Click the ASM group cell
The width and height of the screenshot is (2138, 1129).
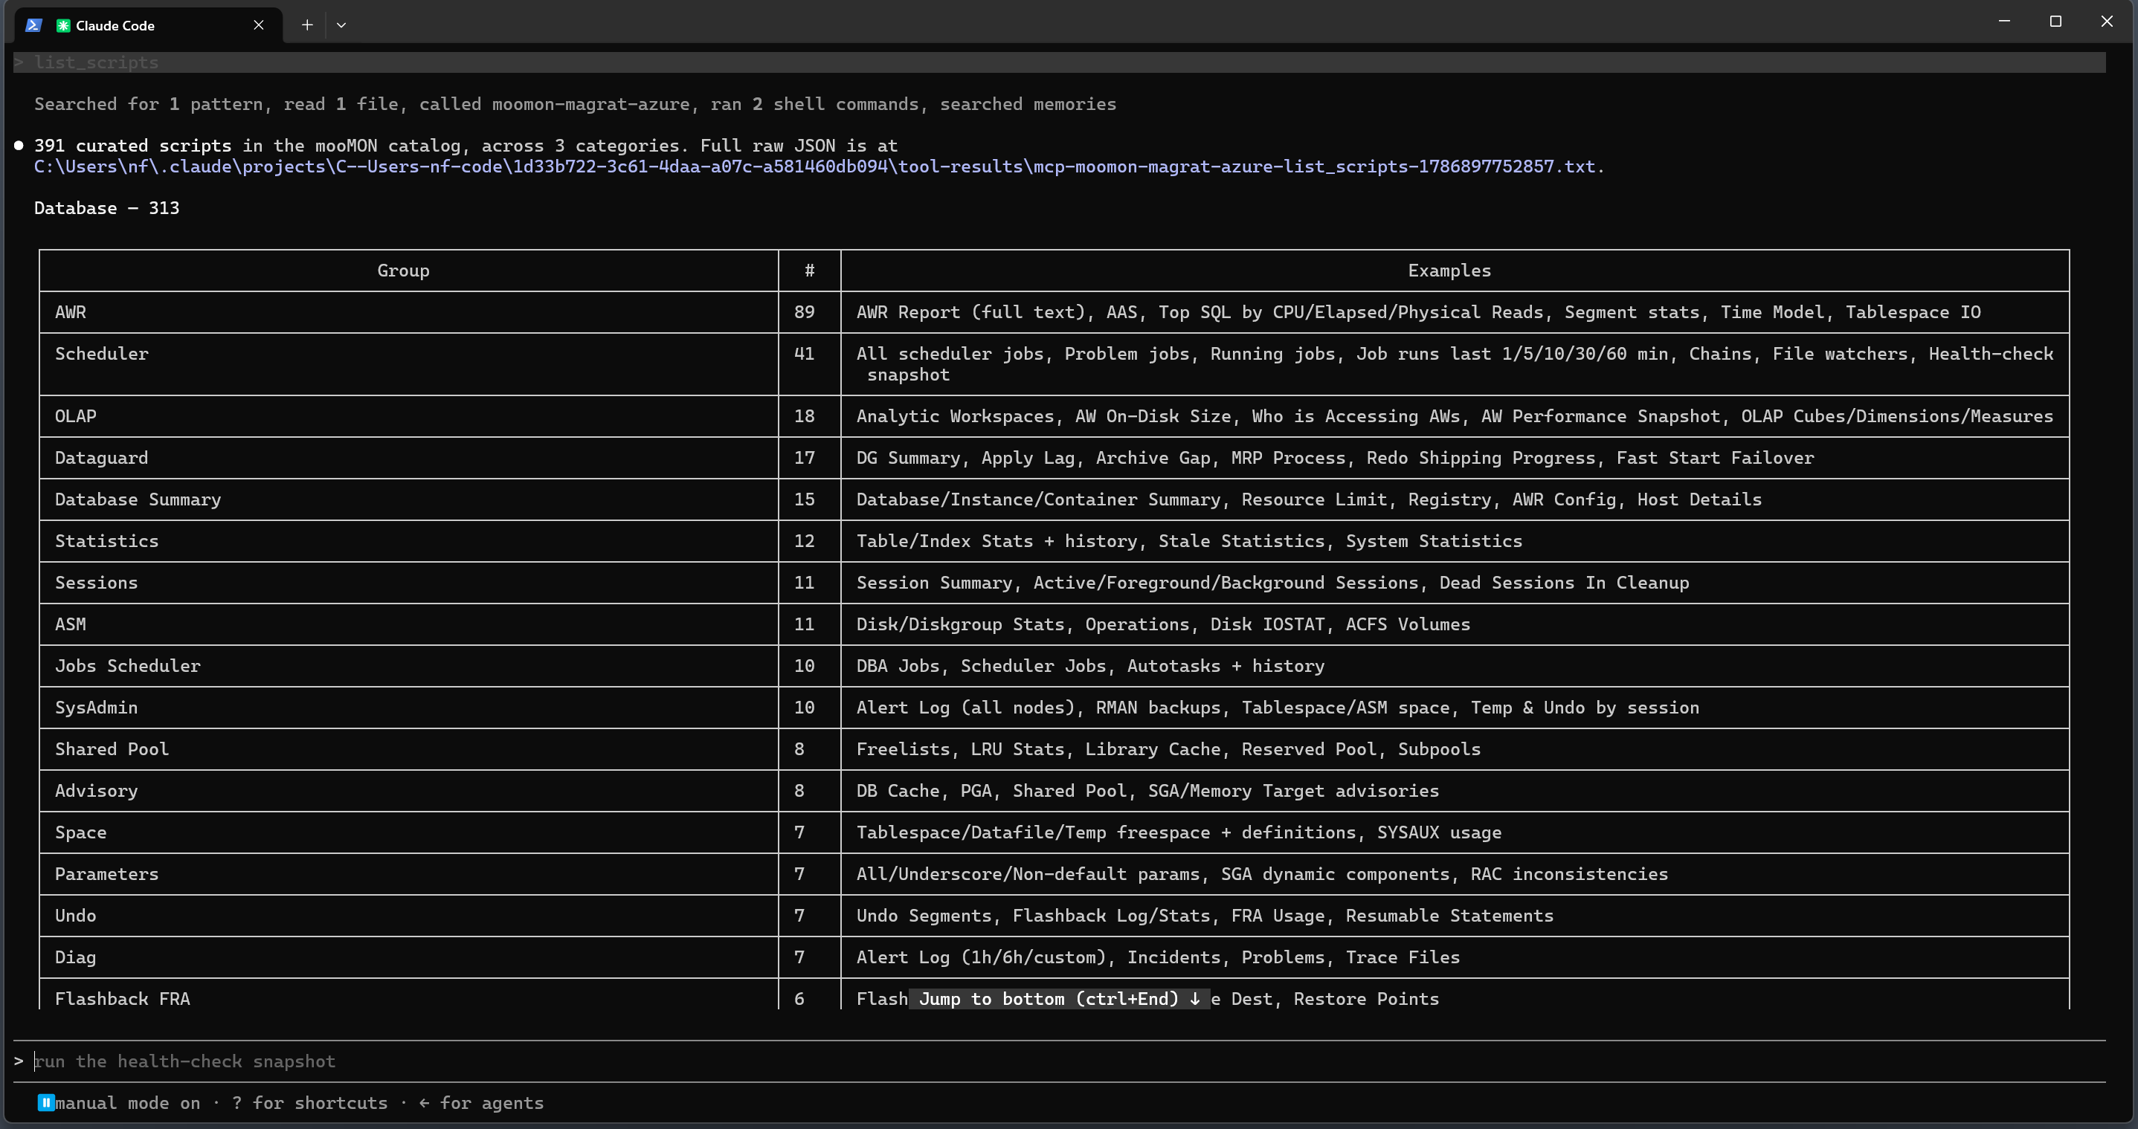[408, 624]
